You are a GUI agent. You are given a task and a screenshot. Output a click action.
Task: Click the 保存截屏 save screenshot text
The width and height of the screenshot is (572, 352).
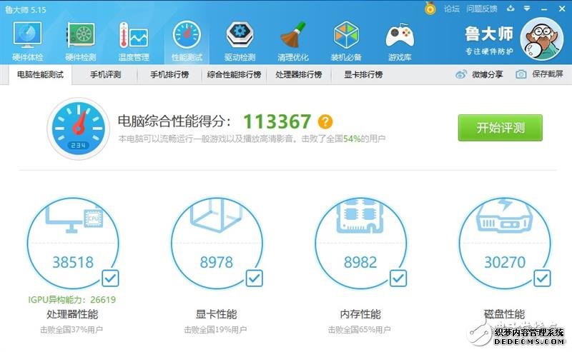[548, 74]
